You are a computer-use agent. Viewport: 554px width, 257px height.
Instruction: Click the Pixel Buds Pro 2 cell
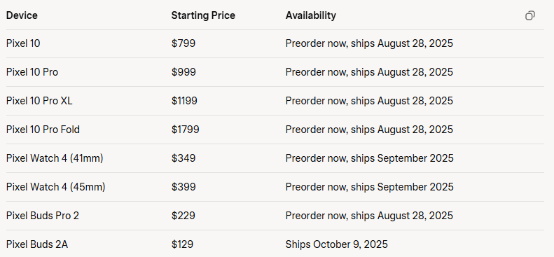tap(43, 216)
